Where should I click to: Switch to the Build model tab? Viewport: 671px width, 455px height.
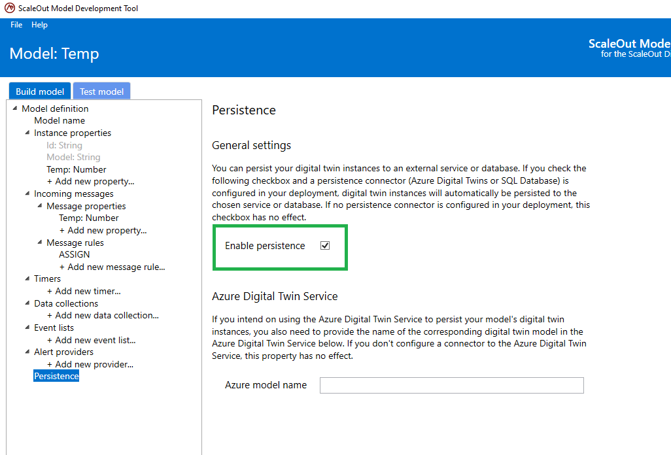pos(40,91)
